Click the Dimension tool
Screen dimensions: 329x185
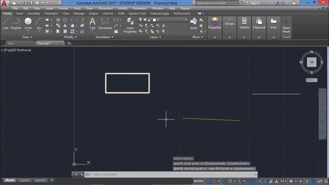tap(105, 24)
